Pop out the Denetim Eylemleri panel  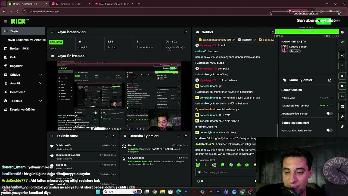tap(185, 136)
